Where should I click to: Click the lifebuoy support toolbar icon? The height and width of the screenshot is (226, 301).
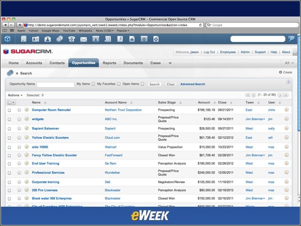(156, 39)
